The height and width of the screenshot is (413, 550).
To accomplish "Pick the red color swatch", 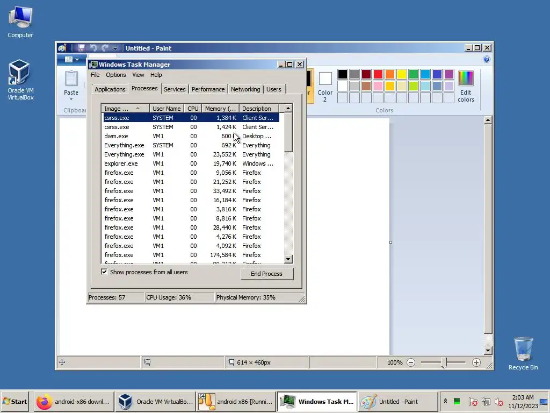I will point(378,74).
